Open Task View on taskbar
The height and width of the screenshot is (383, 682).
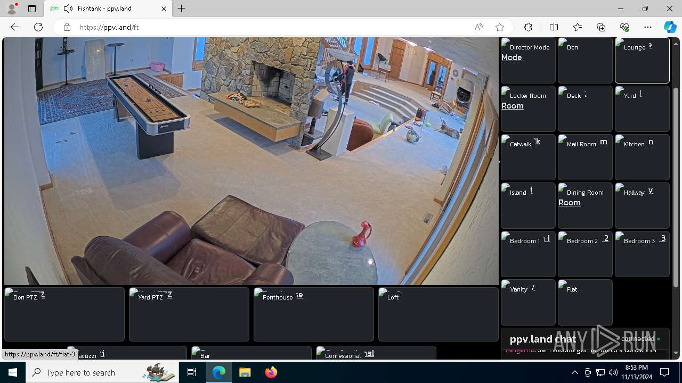[x=192, y=372]
